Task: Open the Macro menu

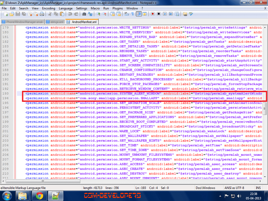Action: pyautogui.click(x=95, y=8)
